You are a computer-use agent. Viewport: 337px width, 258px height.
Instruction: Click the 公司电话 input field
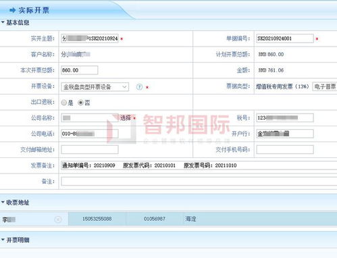[90, 134]
